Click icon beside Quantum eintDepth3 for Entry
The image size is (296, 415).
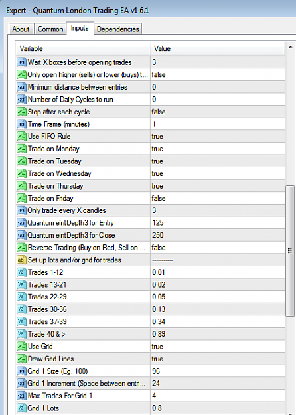pos(21,223)
